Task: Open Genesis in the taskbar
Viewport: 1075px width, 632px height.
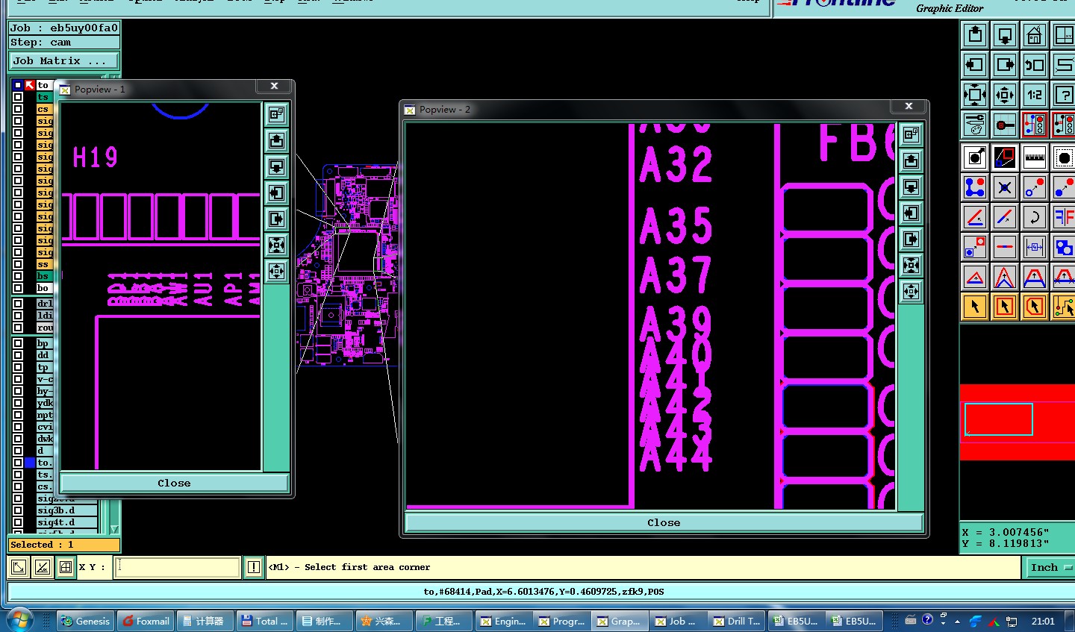Action: tap(85, 621)
